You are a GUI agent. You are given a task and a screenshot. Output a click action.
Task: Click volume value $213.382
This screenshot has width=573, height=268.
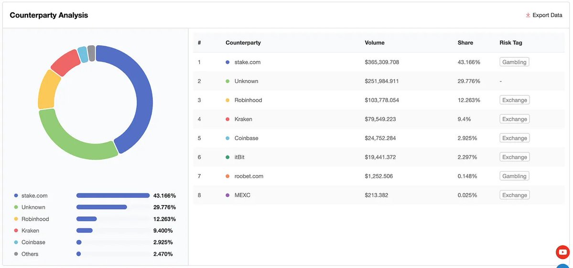click(377, 195)
